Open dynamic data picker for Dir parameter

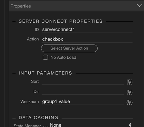[x=130, y=92]
